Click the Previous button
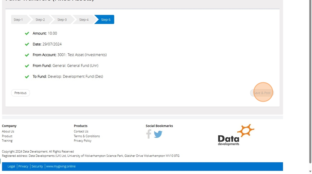 pyautogui.click(x=21, y=93)
